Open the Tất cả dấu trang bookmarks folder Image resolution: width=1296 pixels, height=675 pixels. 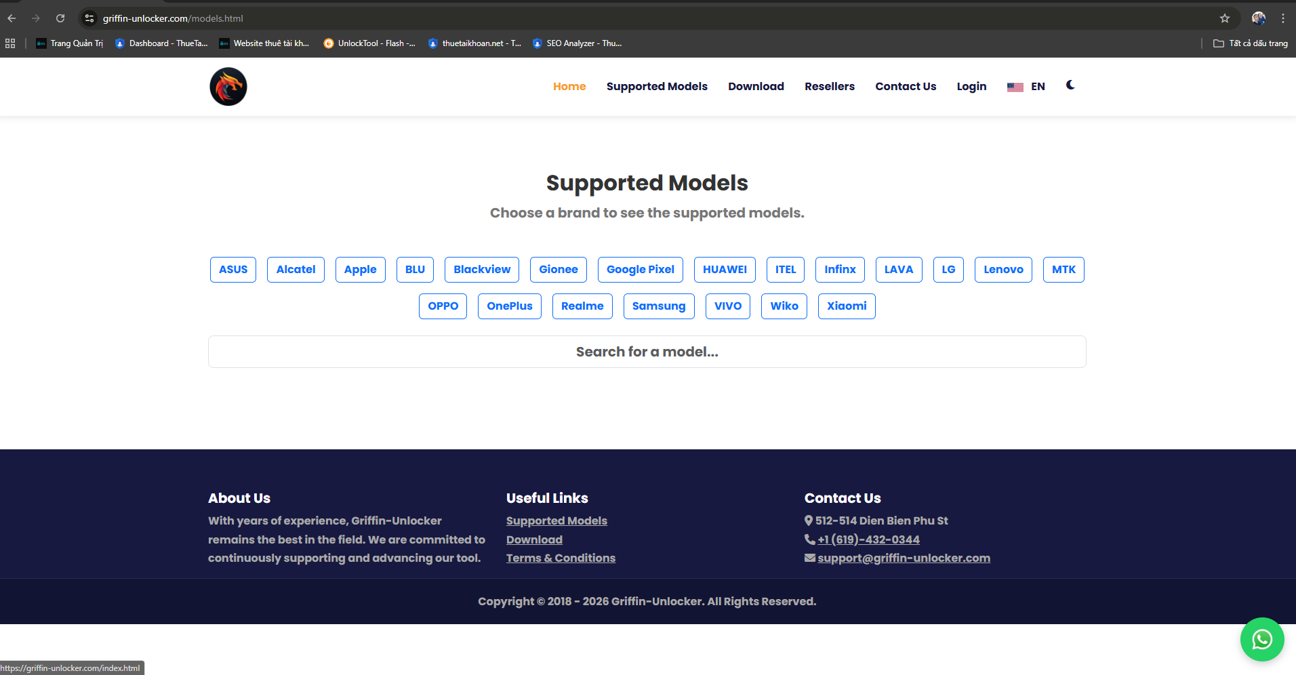tap(1251, 43)
